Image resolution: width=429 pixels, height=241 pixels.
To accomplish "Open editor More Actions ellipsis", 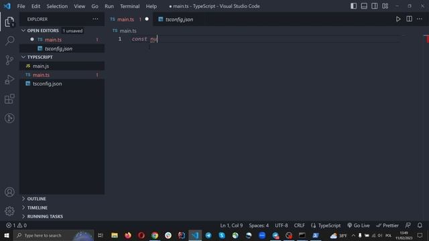I will [420, 19].
